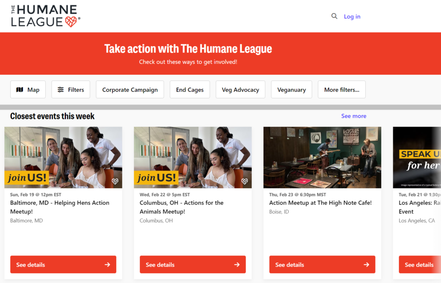Open the Los Angeles event title

coord(419,207)
